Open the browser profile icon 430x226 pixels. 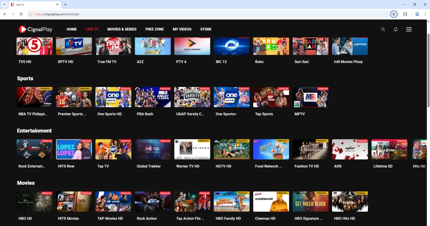[x=417, y=14]
